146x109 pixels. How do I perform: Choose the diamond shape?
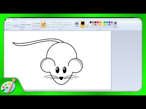pos(50,25)
